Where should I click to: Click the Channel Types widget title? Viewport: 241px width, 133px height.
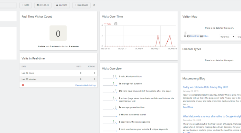(192, 49)
